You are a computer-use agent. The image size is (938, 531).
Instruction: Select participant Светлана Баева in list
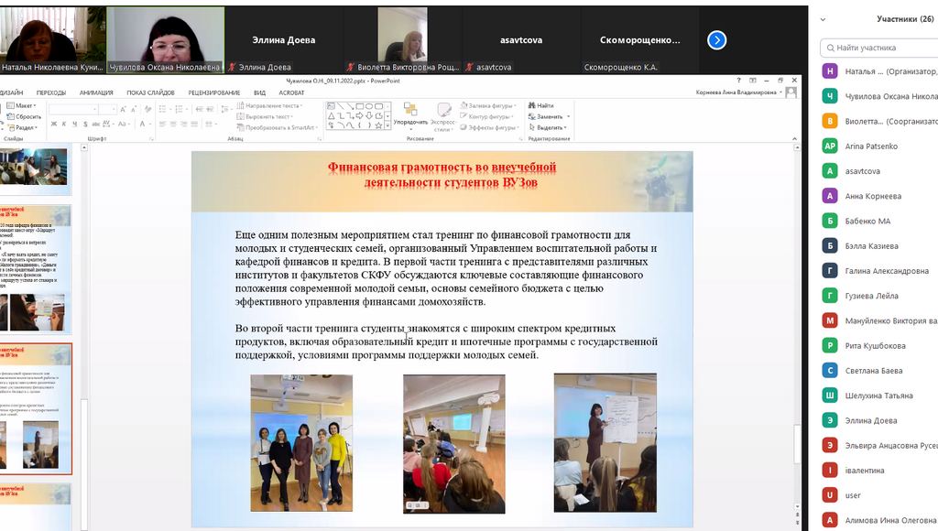tap(878, 370)
